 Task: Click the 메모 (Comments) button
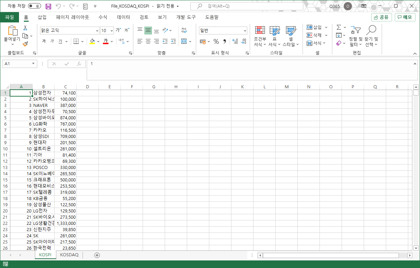click(405, 17)
